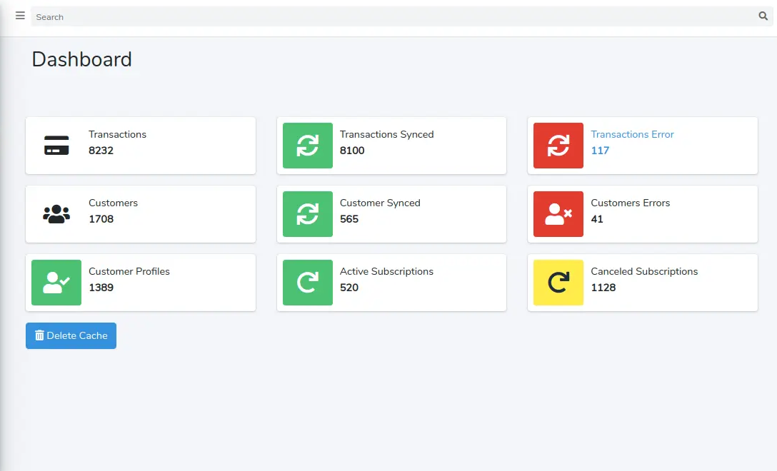Click the Dashboard heading
This screenshot has height=471, width=777.
click(x=81, y=59)
